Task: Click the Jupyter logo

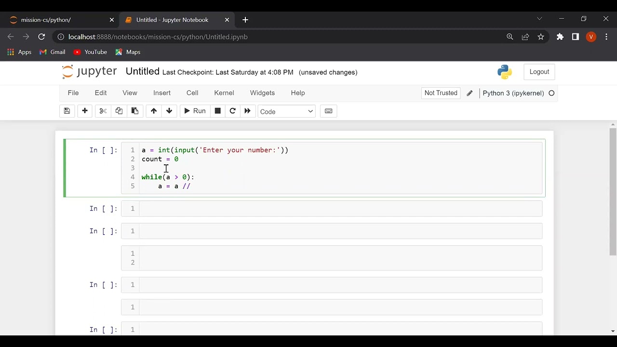Action: tap(89, 71)
